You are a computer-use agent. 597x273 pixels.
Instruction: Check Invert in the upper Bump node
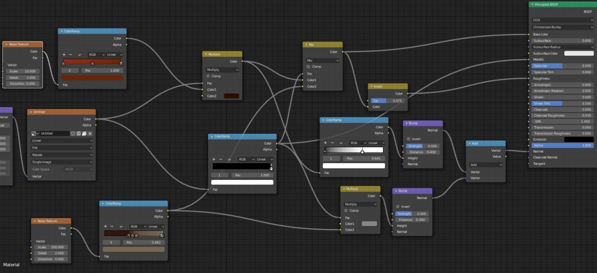click(409, 139)
